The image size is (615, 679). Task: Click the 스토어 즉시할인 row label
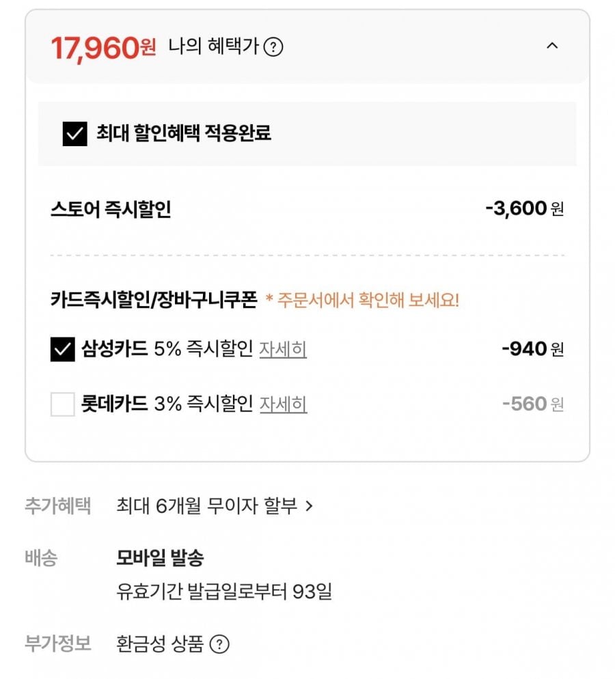pos(111,209)
